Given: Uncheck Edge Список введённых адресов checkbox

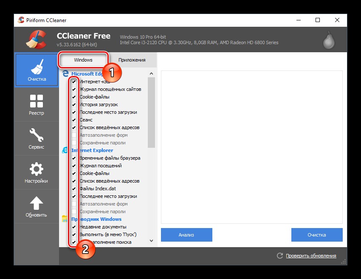Looking at the screenshot, I should click(x=74, y=127).
